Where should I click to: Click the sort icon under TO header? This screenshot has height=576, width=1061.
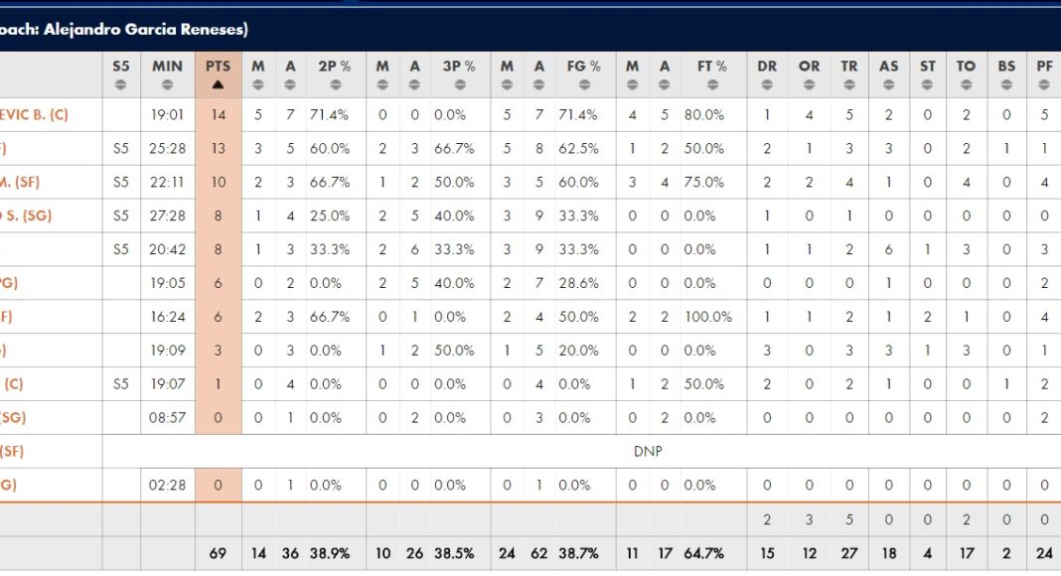(x=967, y=84)
